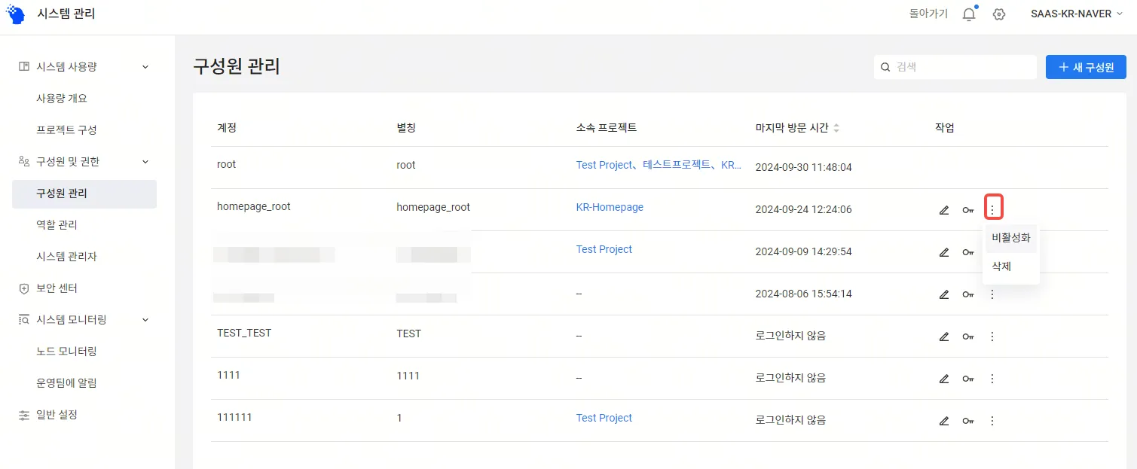
Task: Click key icon in 2024-09-09 row
Action: click(x=968, y=252)
